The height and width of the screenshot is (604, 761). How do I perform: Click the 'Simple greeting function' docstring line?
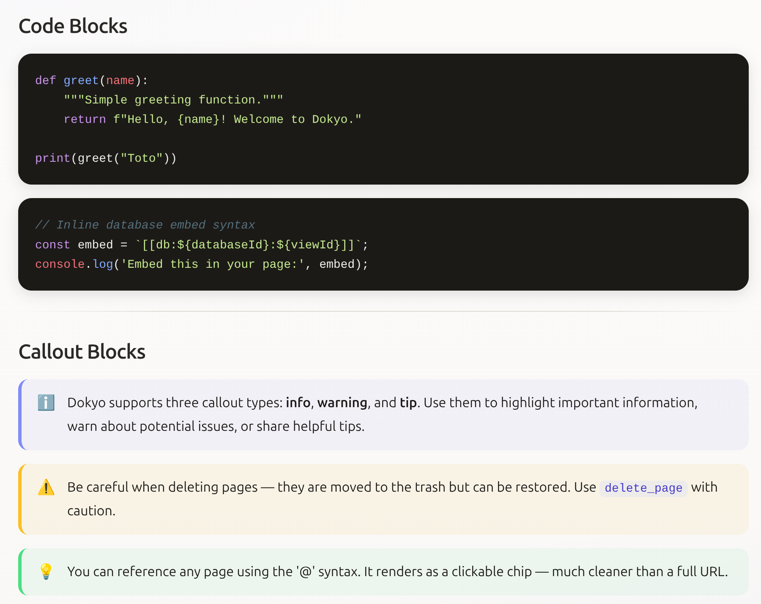[173, 100]
